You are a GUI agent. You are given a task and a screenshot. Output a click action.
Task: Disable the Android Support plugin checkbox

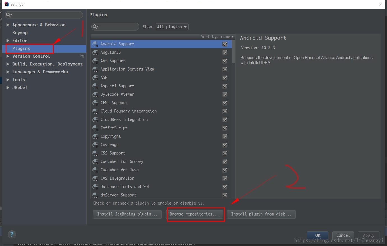225,44
